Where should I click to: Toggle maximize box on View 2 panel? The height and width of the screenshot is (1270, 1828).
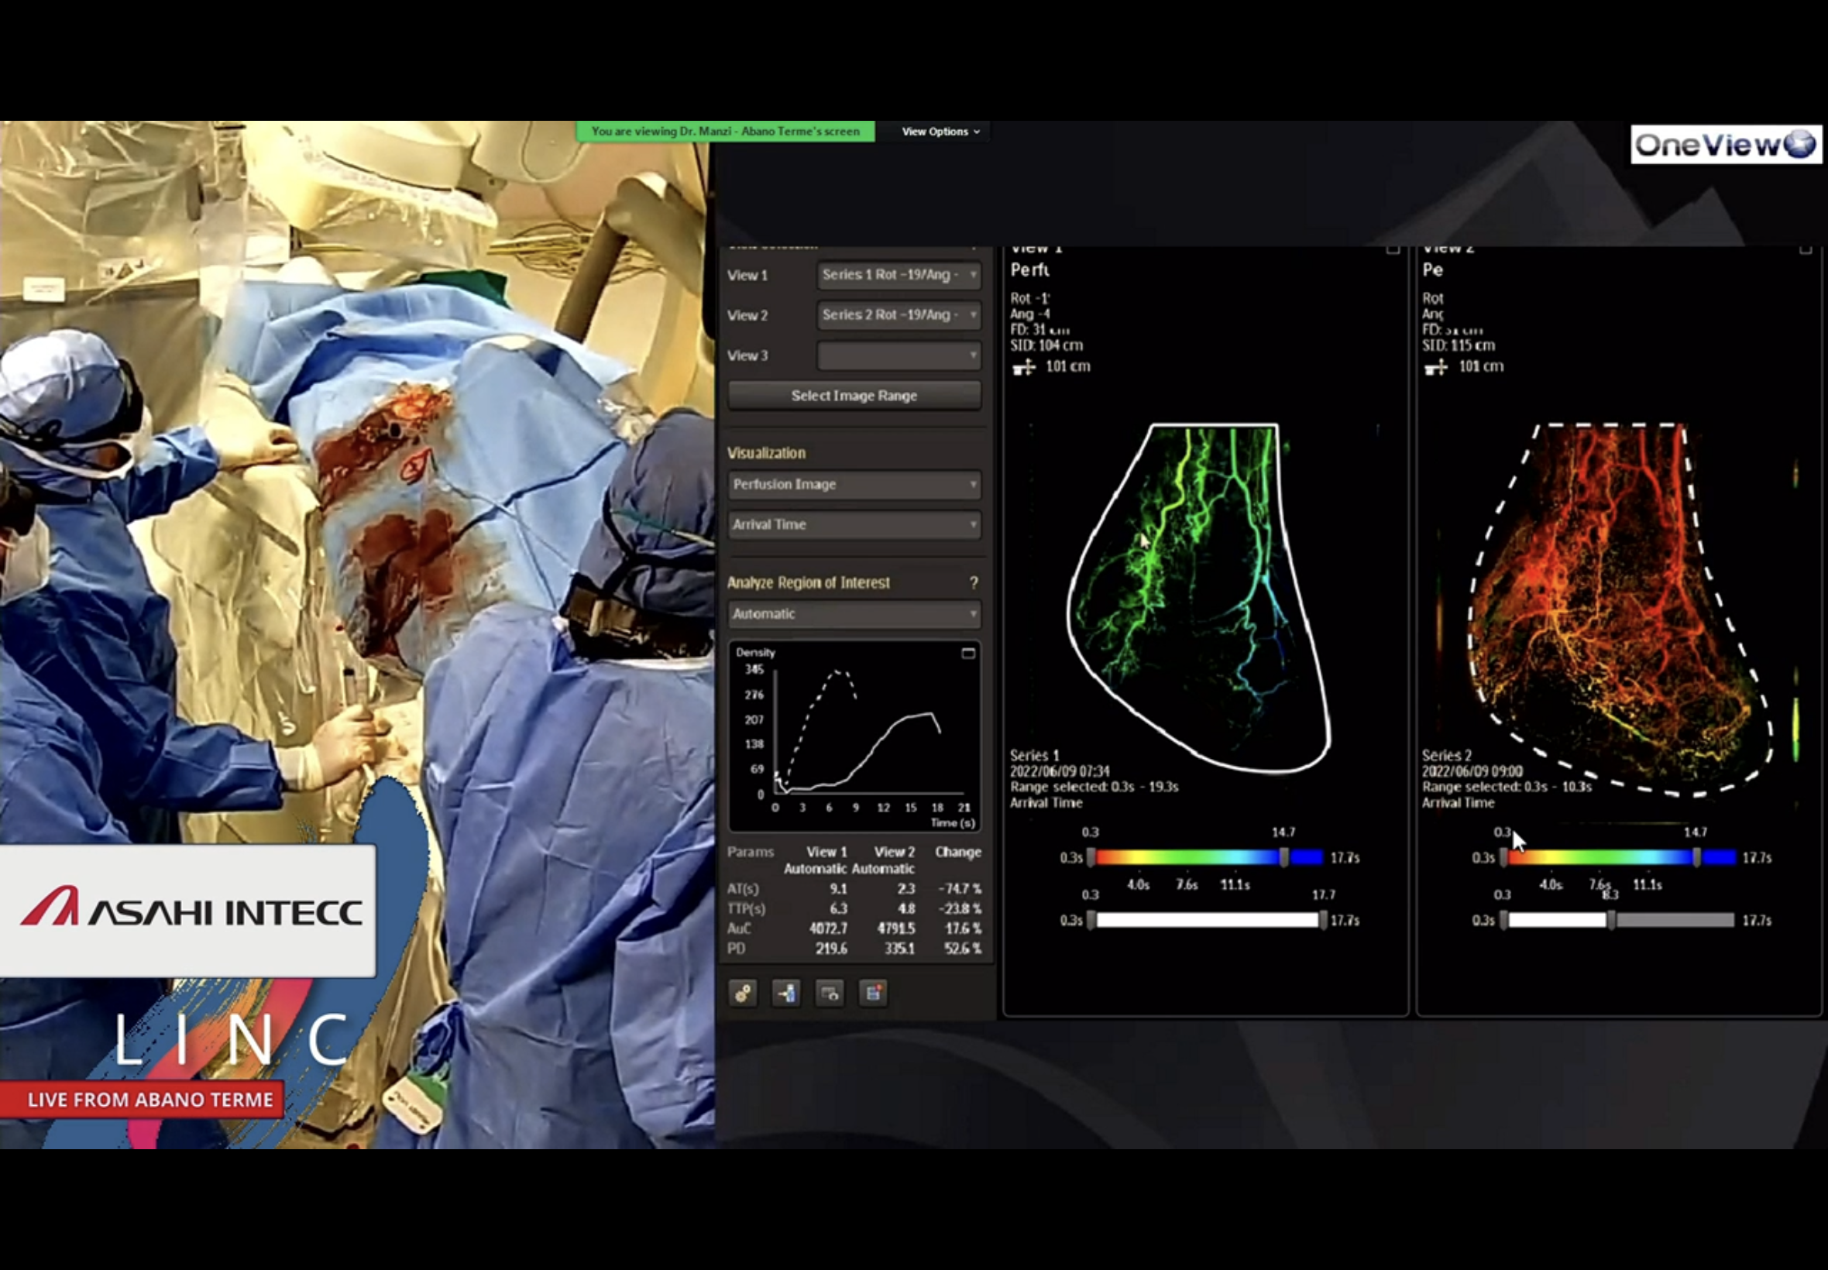point(1805,249)
